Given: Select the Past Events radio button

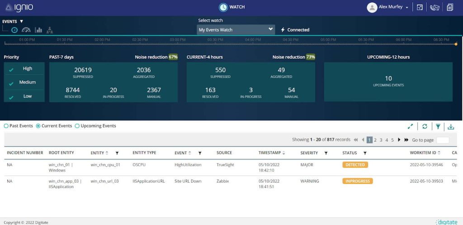Looking at the screenshot, I should pos(6,126).
